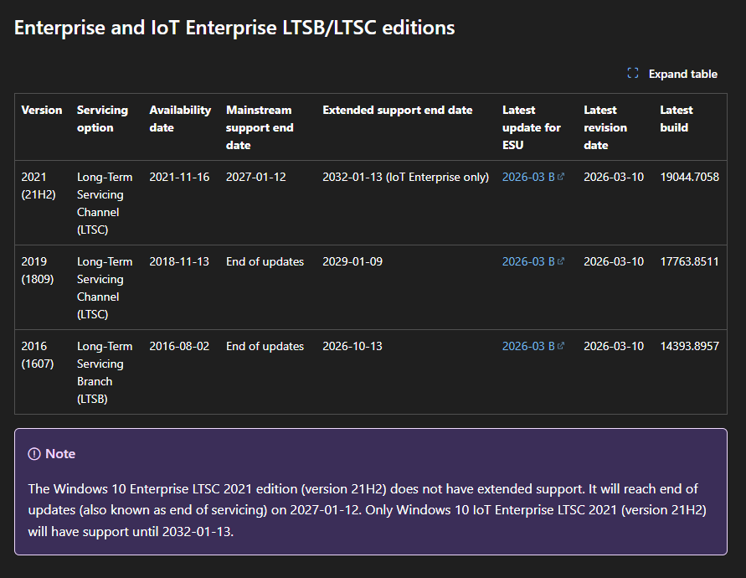Select the Servicing option column header
The height and width of the screenshot is (578, 746).
click(102, 119)
